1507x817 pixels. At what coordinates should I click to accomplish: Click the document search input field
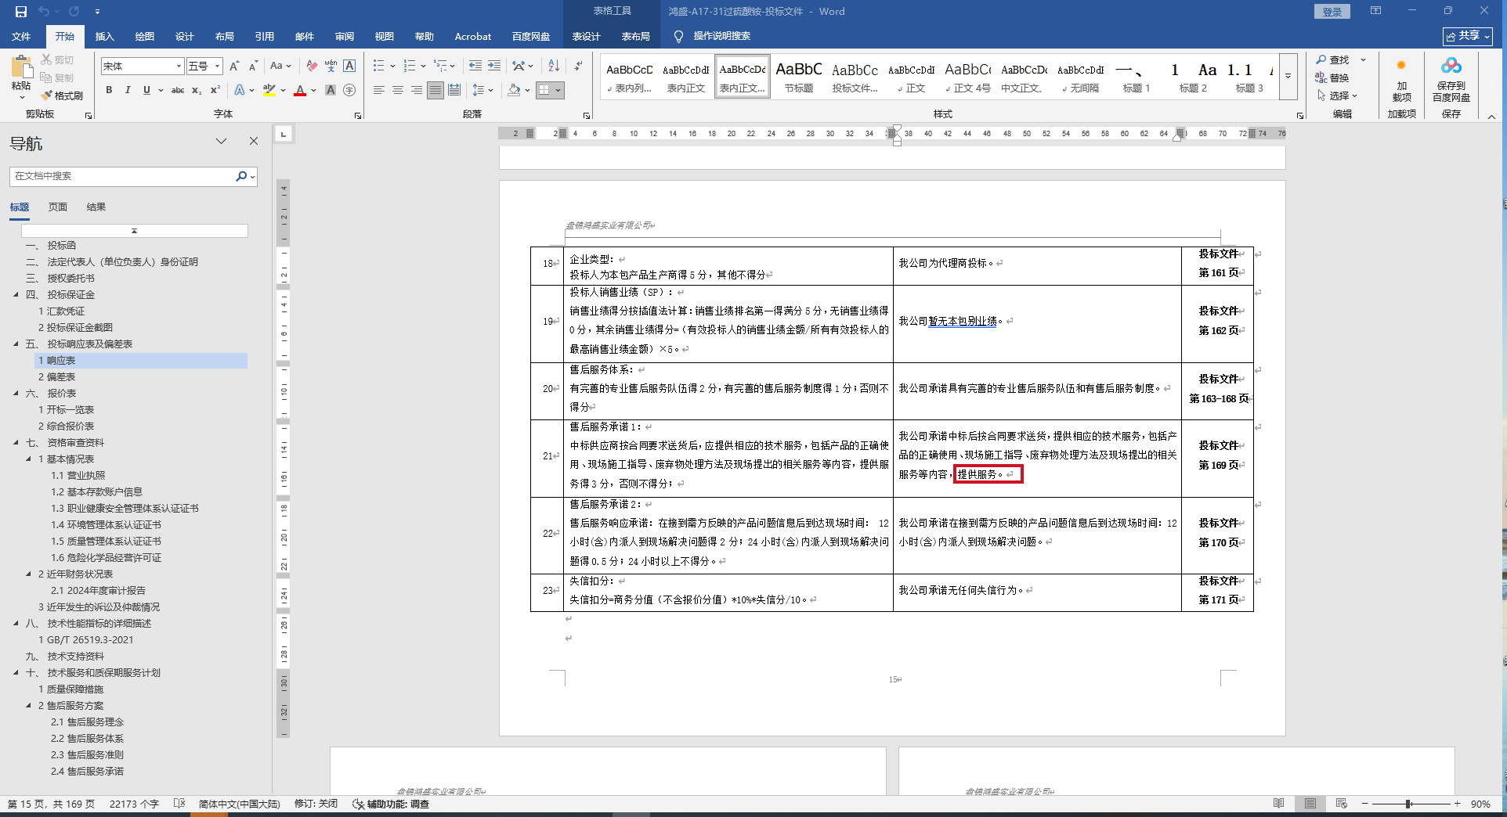click(x=123, y=176)
